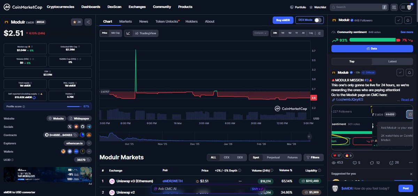Set chart range to 1Y
The height and width of the screenshot is (196, 418).
point(296,33)
